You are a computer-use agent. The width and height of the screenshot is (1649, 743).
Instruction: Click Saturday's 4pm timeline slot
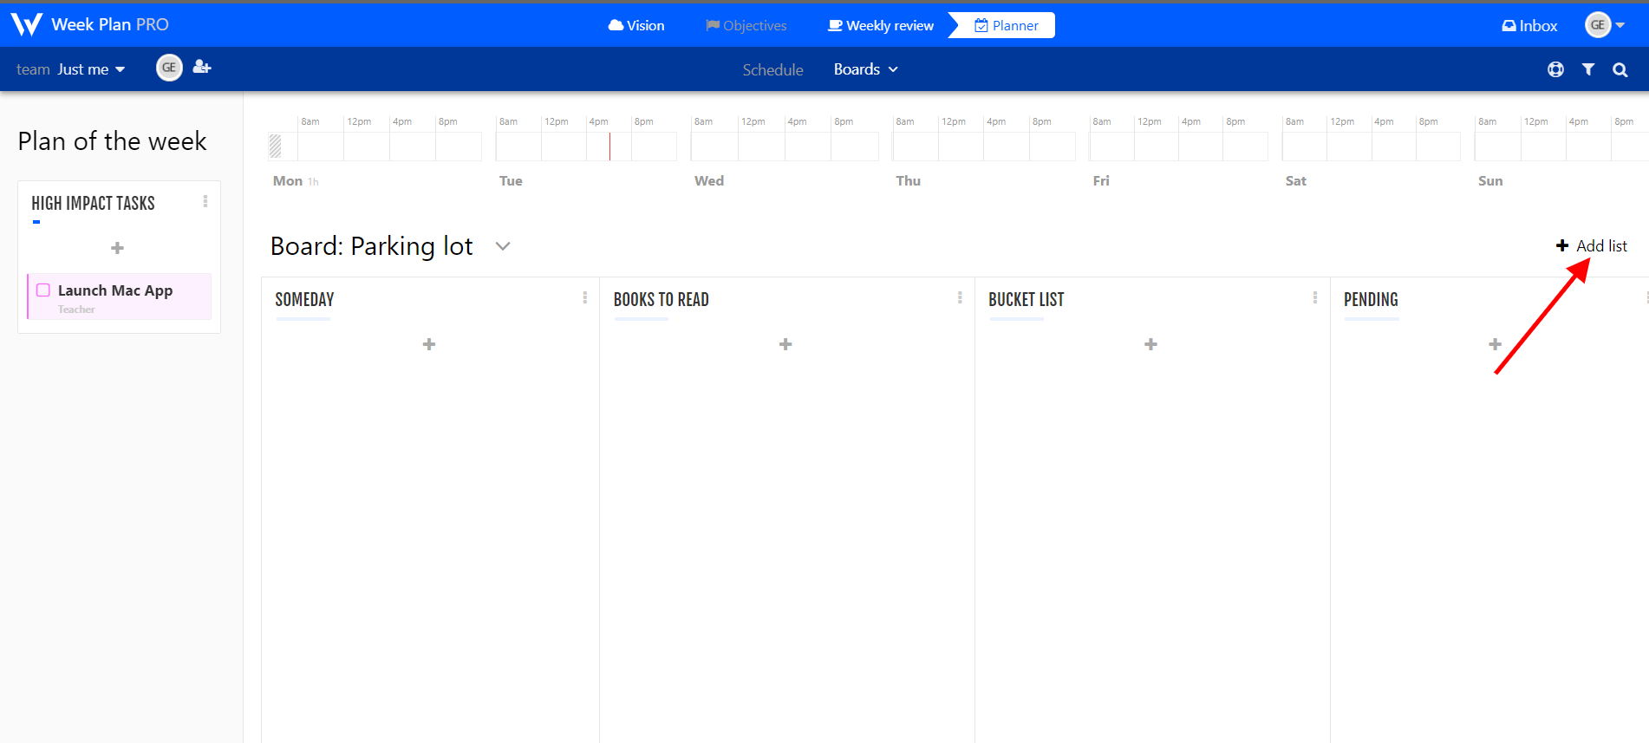point(1394,147)
